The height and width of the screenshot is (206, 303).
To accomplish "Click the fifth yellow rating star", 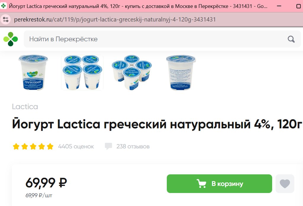I will pyautogui.click(x=50, y=146).
